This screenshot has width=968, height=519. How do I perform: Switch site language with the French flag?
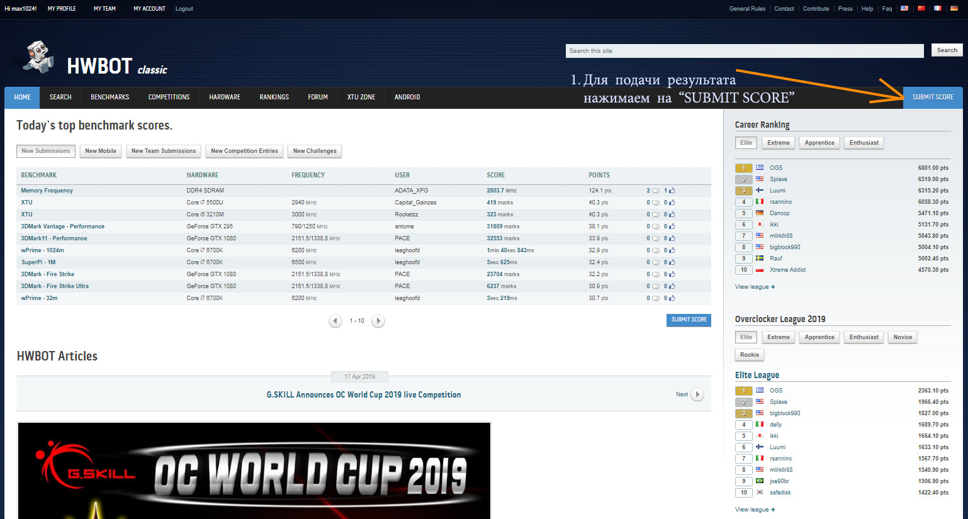pyautogui.click(x=938, y=9)
